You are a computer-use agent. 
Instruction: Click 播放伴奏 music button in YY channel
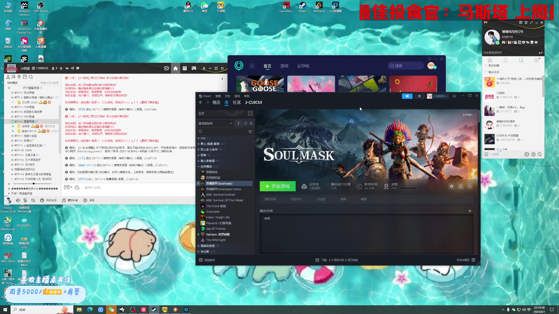[x=70, y=200]
